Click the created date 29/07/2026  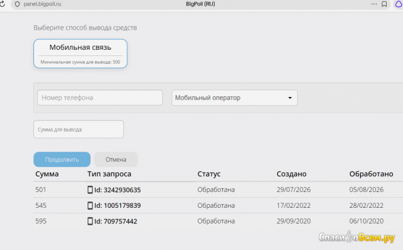click(293, 190)
